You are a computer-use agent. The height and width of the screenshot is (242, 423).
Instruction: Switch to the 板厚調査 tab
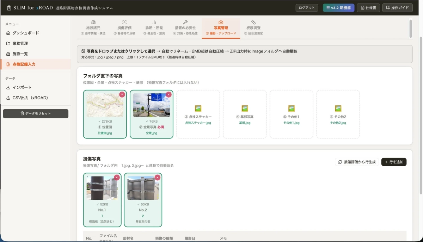[253, 28]
